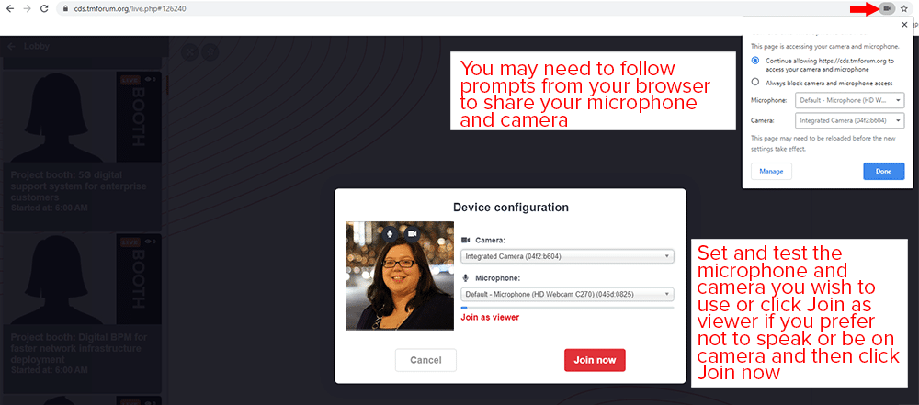The width and height of the screenshot is (919, 405).
Task: Click the Device configuration heading
Action: (x=510, y=207)
